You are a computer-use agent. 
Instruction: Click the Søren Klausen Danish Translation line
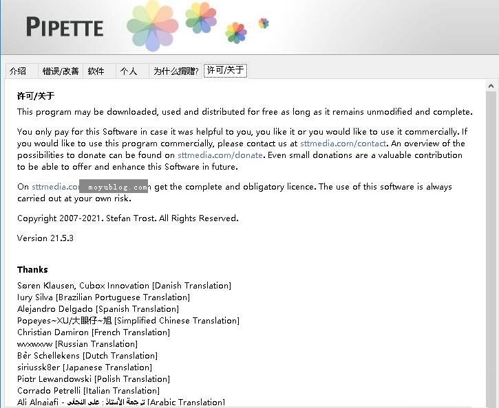[124, 286]
